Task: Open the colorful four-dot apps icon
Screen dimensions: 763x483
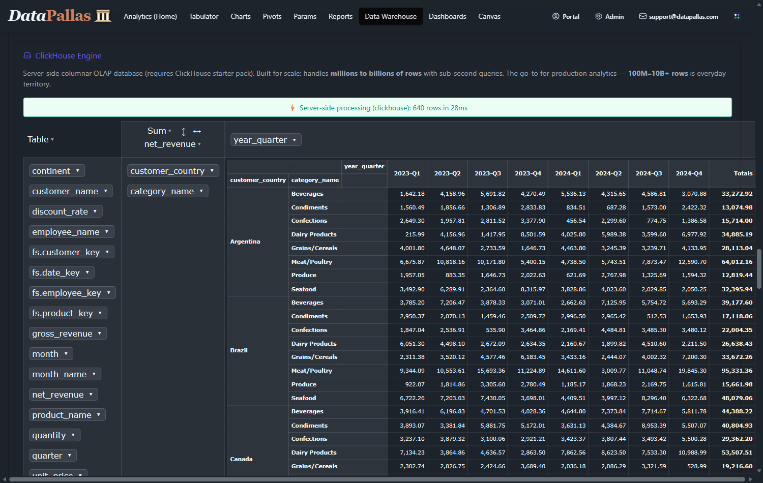Action: [737, 16]
